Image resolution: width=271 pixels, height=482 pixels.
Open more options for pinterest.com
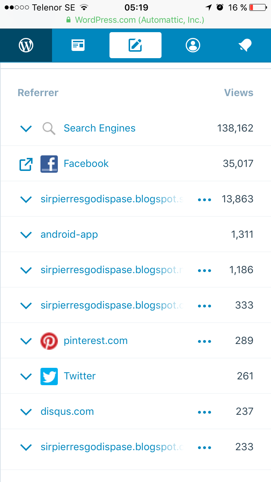click(205, 341)
